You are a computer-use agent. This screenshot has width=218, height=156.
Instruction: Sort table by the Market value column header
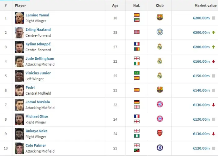[x=206, y=6]
